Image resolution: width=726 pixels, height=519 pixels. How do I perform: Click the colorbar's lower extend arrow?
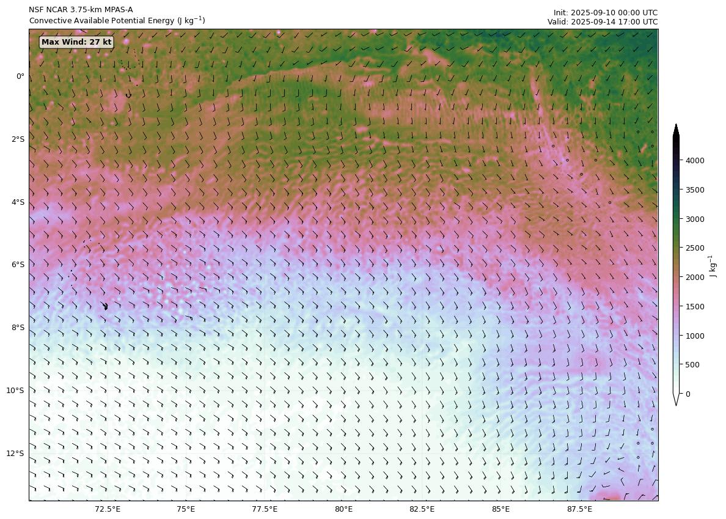pos(676,399)
